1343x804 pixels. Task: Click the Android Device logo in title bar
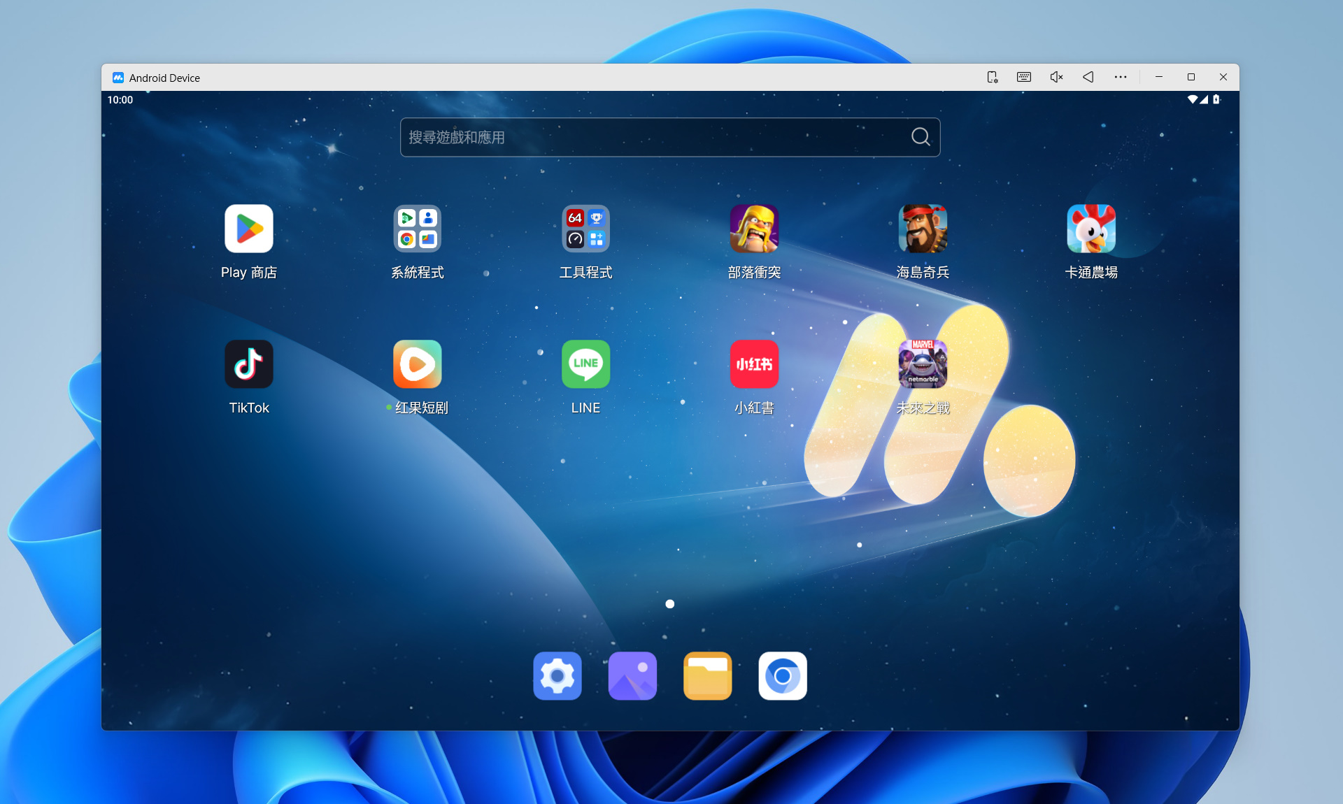pos(118,78)
